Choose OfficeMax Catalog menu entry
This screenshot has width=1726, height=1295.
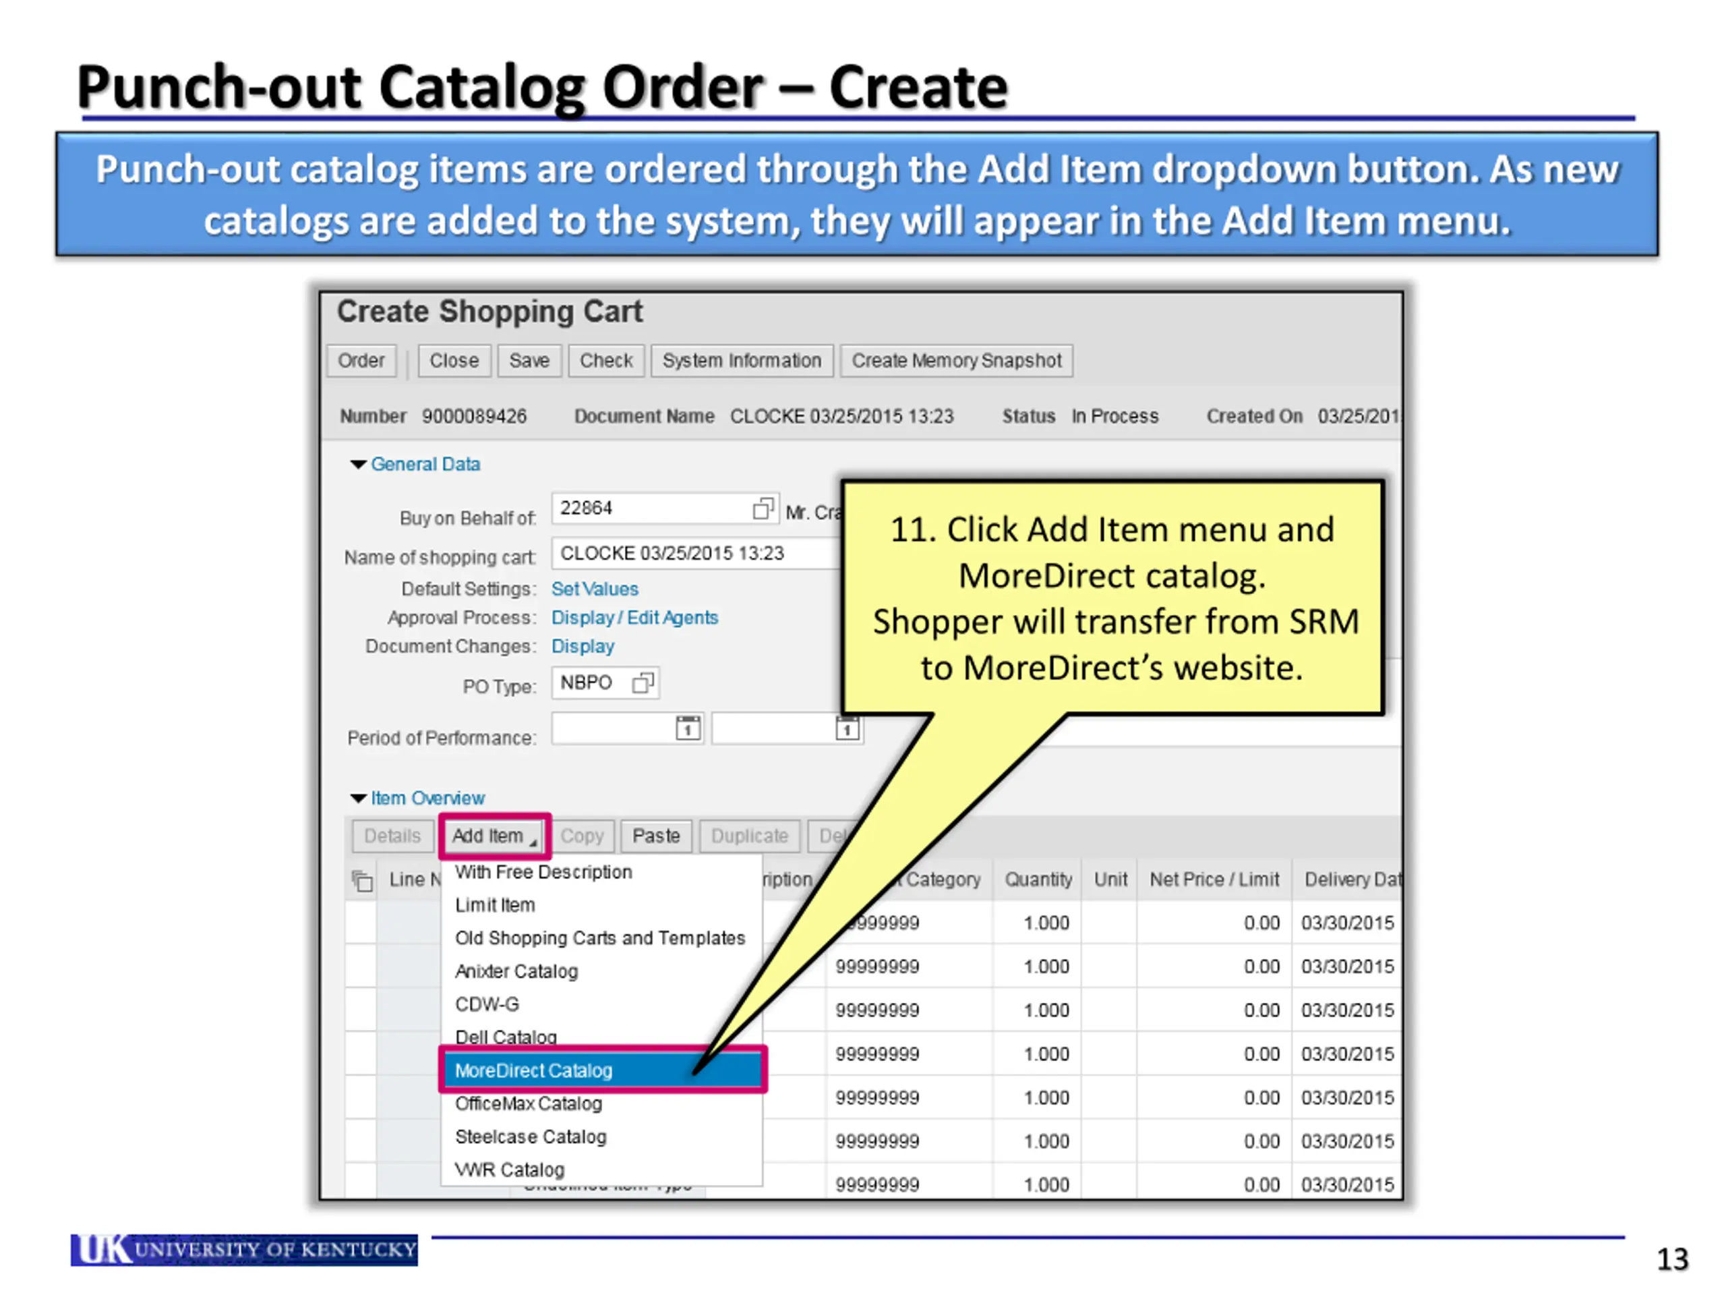[x=529, y=1103]
